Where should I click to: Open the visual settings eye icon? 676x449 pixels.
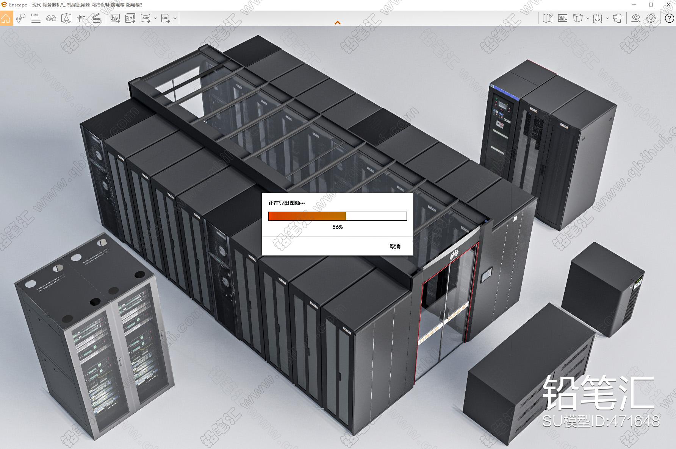[x=636, y=18]
